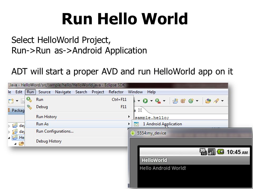Image resolution: width=253 pixels, height=189 pixels.
Task: Collapse the source folder tree node
Action: pos(15,144)
